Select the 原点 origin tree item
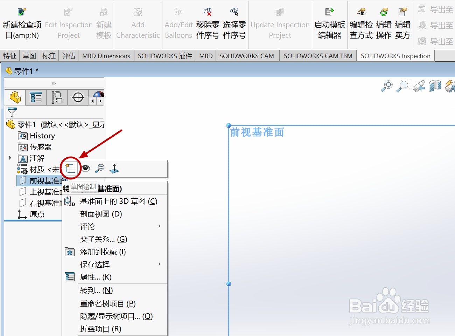Viewport: 455px width, 336px height. click(x=31, y=214)
